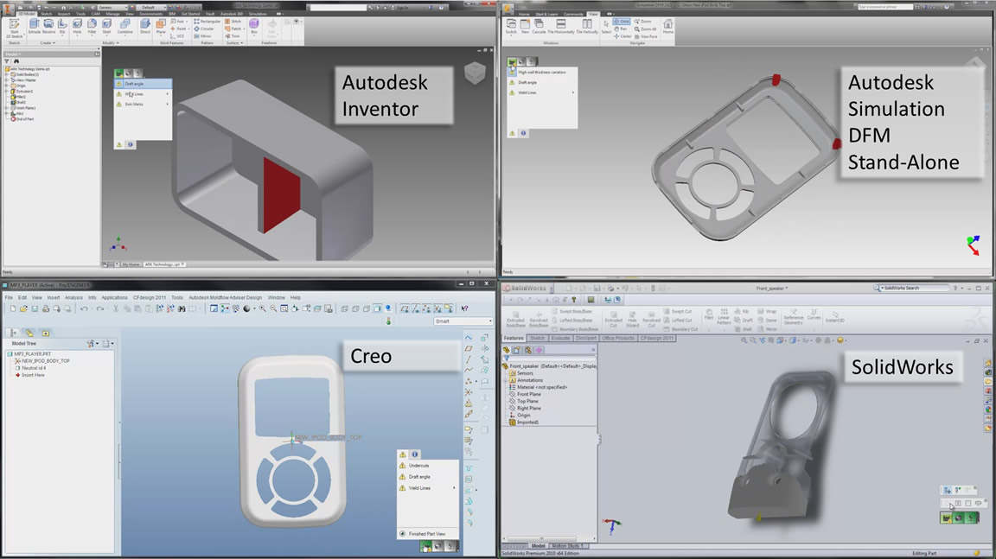The width and height of the screenshot is (996, 559).
Task: Click Reference Geometry in SolidWorks
Action: (x=794, y=317)
